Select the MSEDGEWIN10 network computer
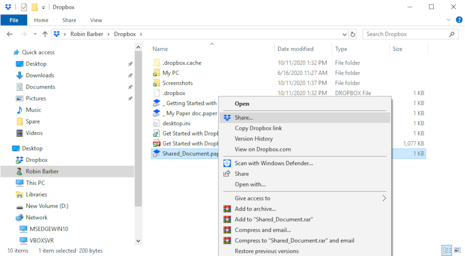The height and width of the screenshot is (256, 465). pos(49,229)
